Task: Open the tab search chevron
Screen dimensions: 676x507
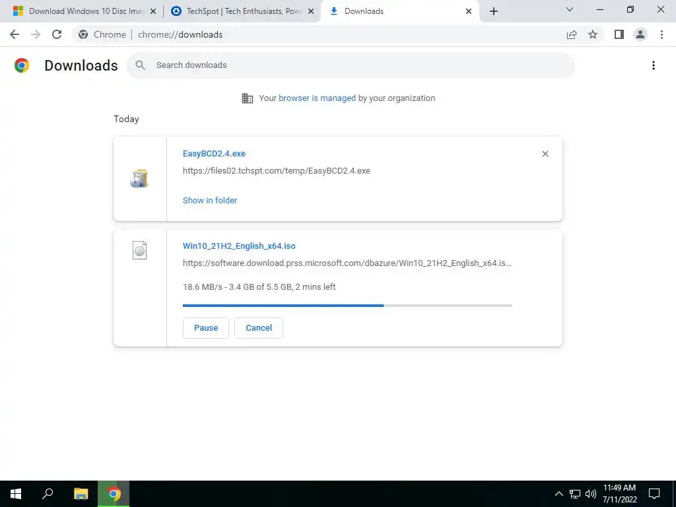Action: (x=570, y=9)
